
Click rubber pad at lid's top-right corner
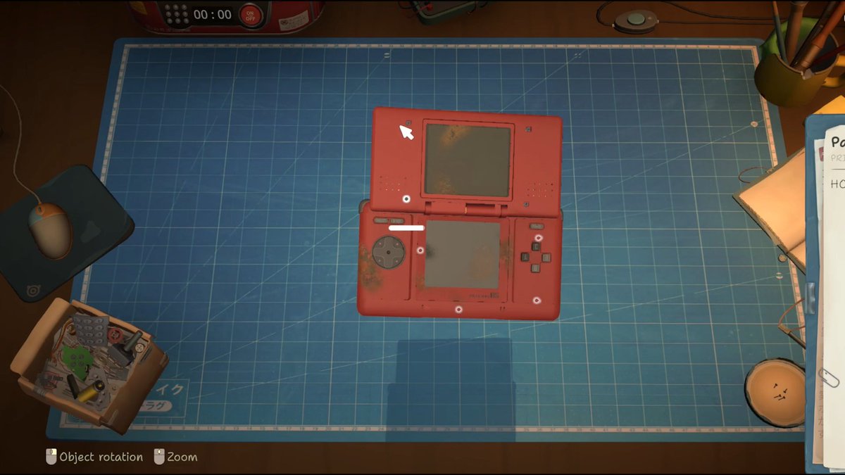tap(528, 129)
